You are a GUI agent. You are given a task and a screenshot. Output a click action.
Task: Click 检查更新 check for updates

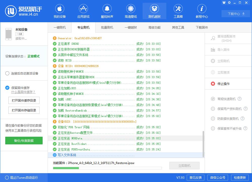[x=240, y=177]
